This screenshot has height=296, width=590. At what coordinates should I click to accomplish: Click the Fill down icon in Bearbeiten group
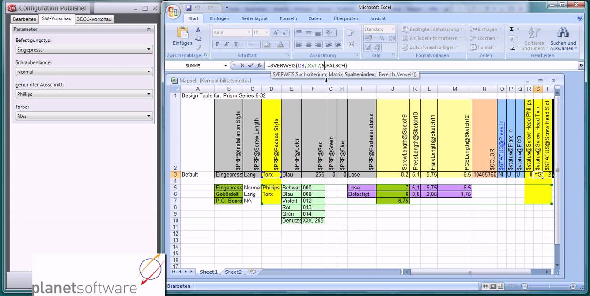click(x=512, y=38)
